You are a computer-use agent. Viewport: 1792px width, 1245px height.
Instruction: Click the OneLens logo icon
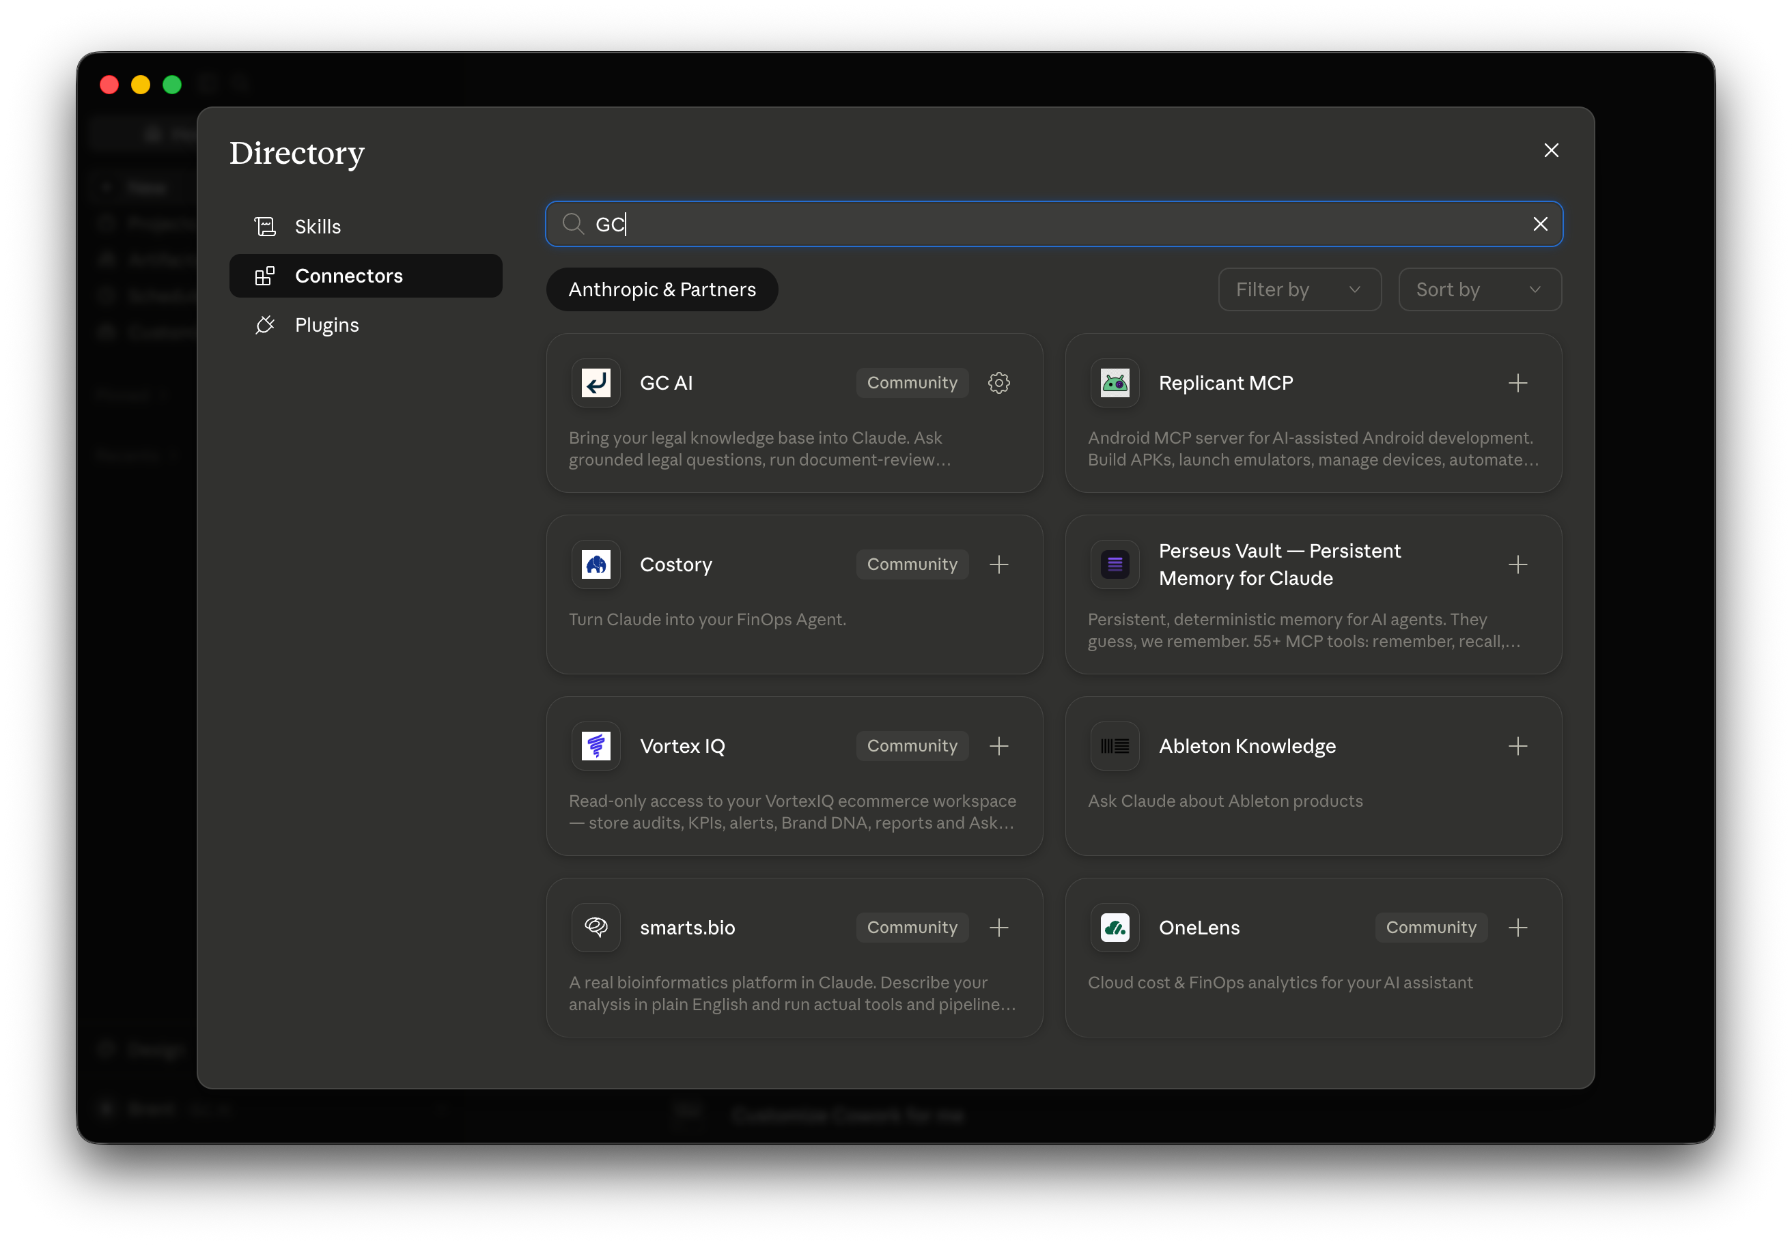1115,928
